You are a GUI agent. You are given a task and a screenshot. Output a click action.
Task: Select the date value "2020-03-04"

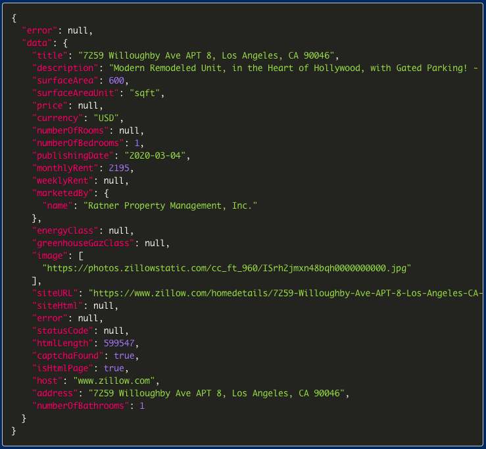[x=155, y=156]
